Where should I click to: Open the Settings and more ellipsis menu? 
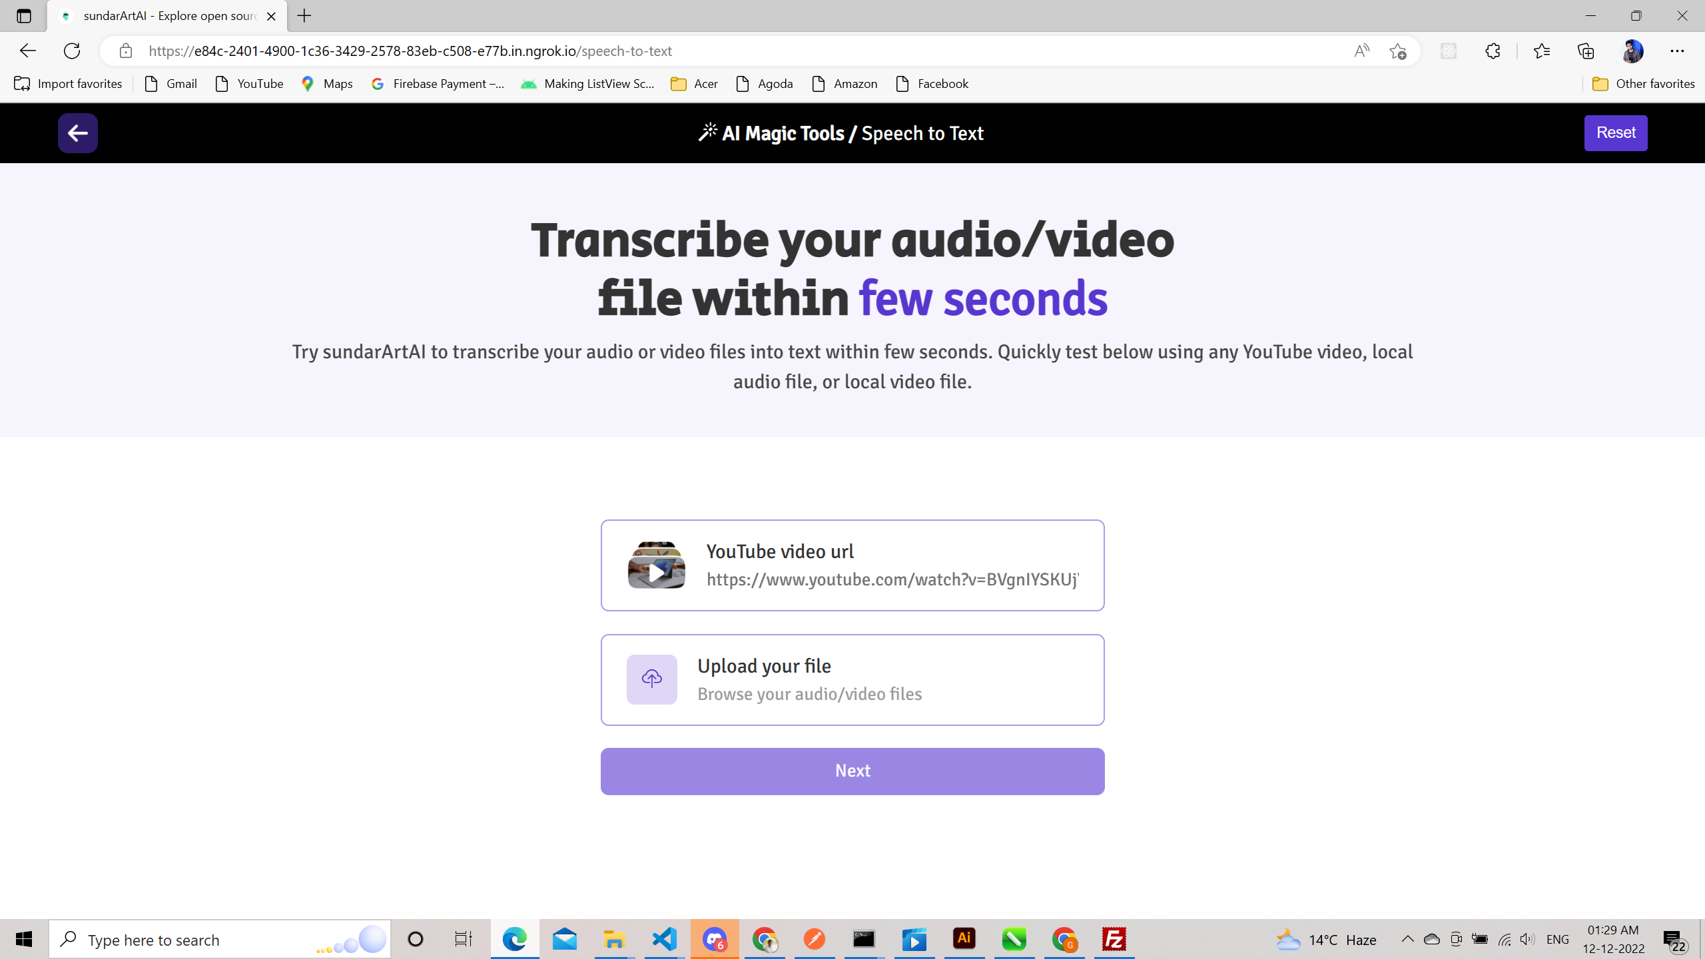pyautogui.click(x=1677, y=51)
